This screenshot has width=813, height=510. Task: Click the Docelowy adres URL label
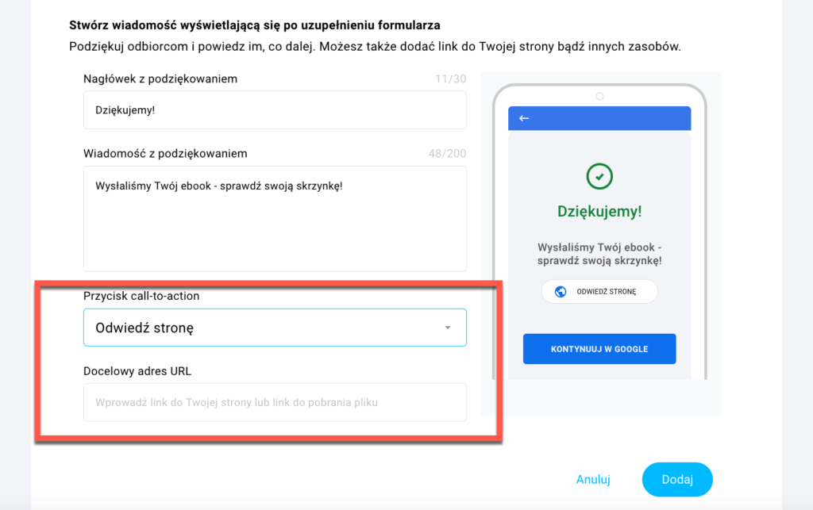pyautogui.click(x=137, y=371)
